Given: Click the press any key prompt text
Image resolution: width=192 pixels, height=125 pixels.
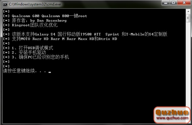Looking at the screenshot, I should 24,71.
